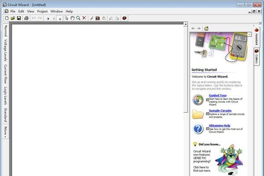Switch to the Standard view tab
This screenshot has height=176, width=264.
point(6,115)
